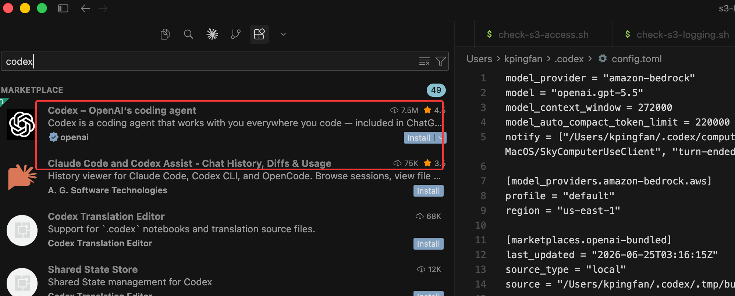Click the Shared State management for Codex description
Viewport: 735px width, 296px height.
point(130,282)
